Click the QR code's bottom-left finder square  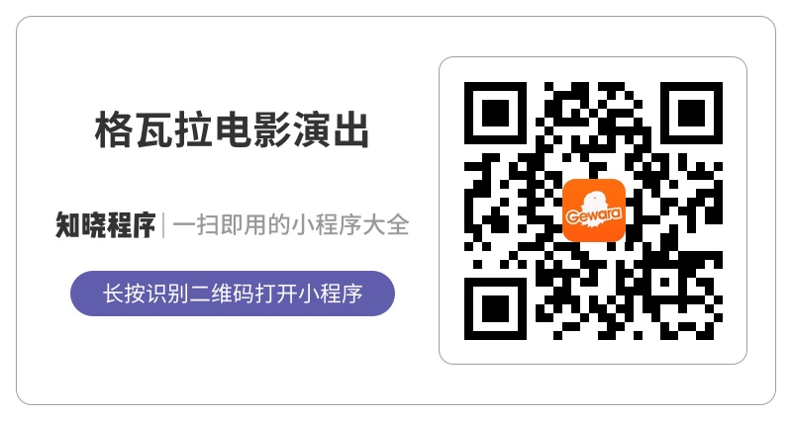pyautogui.click(x=495, y=308)
